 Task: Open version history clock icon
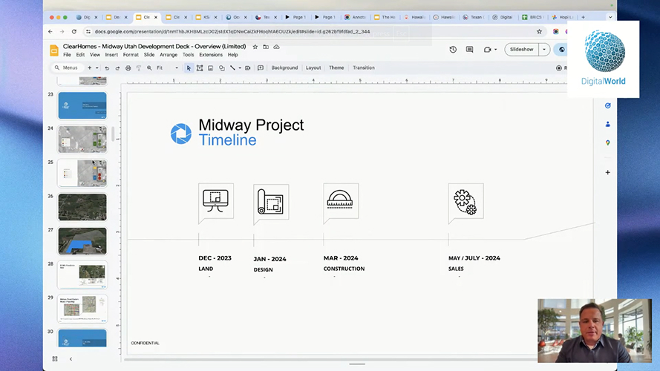(453, 50)
